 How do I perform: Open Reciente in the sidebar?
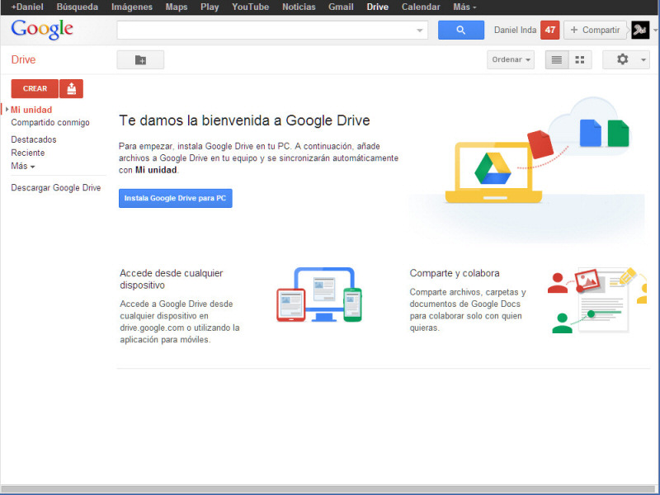(x=28, y=153)
